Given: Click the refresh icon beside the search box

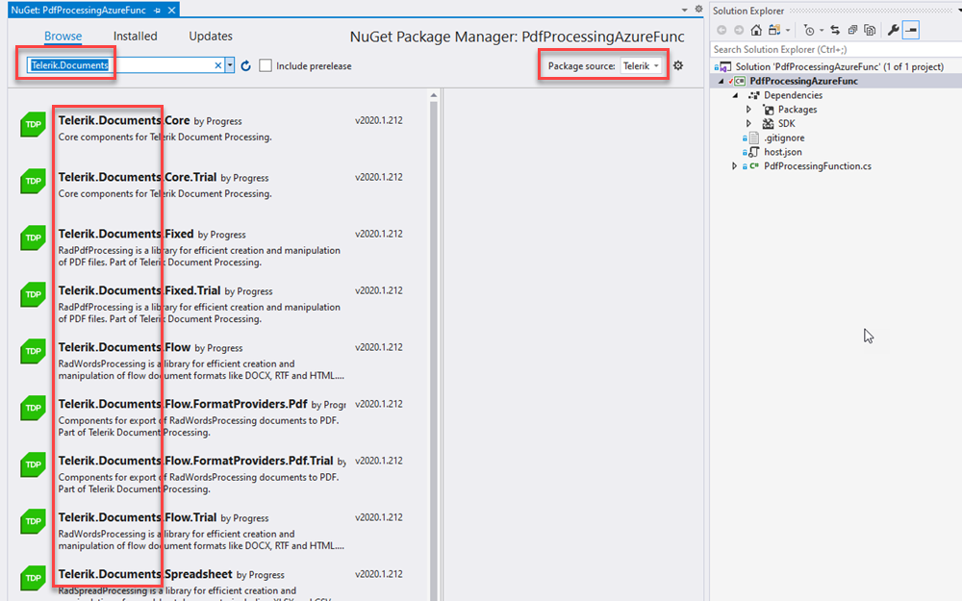Looking at the screenshot, I should pos(245,65).
